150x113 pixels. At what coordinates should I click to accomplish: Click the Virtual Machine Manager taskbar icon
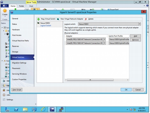tap(52, 110)
